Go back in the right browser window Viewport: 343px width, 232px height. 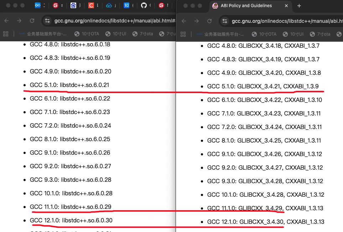[x=184, y=21]
